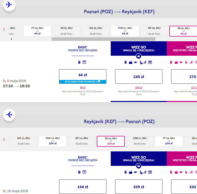Click outbound WIZZ Plus pink suitcase icon
Screen dimensions: 197x194
(x=176, y=62)
